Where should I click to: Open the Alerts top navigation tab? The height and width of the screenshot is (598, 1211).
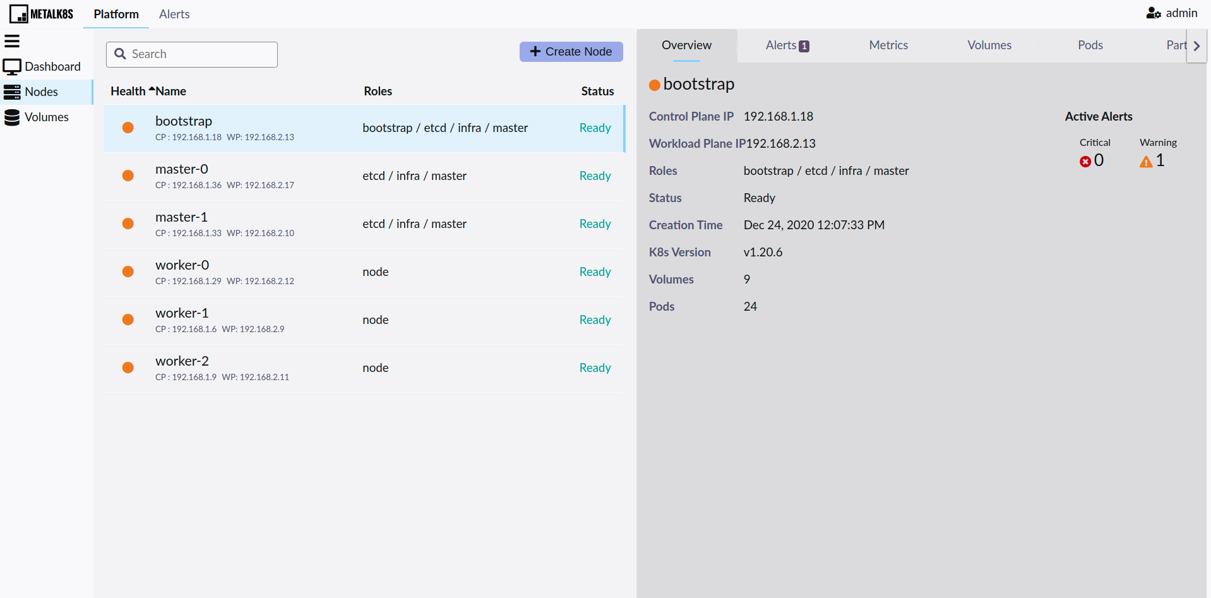[x=174, y=14]
